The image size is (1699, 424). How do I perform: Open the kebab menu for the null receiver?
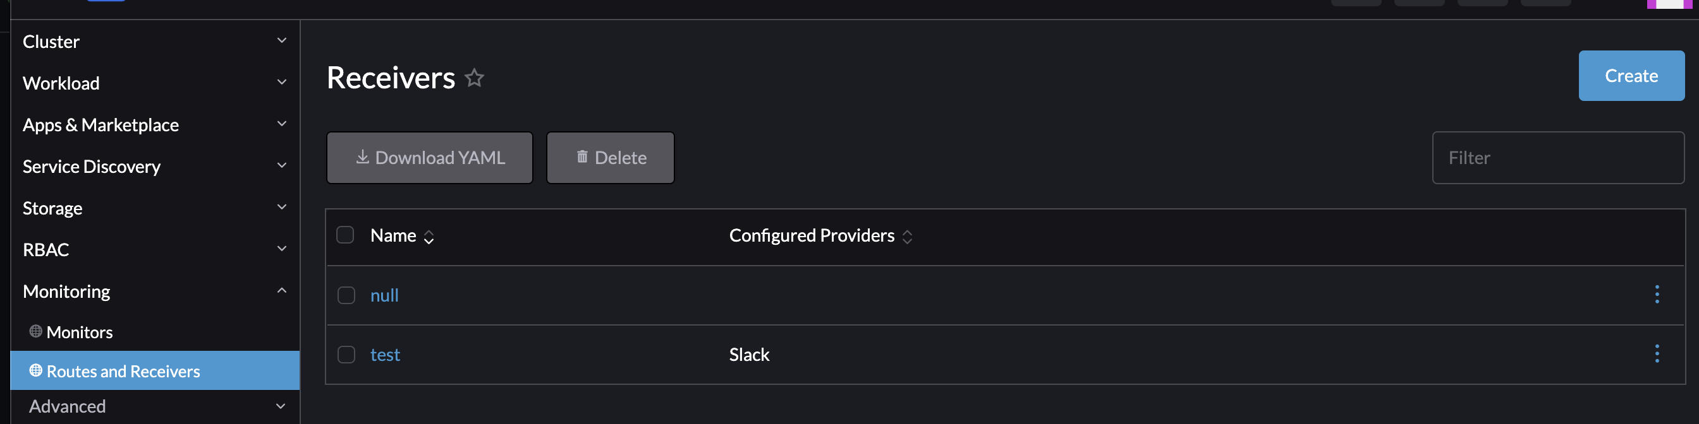[1657, 295]
